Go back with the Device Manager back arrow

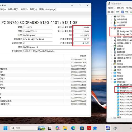[x=109, y=12]
